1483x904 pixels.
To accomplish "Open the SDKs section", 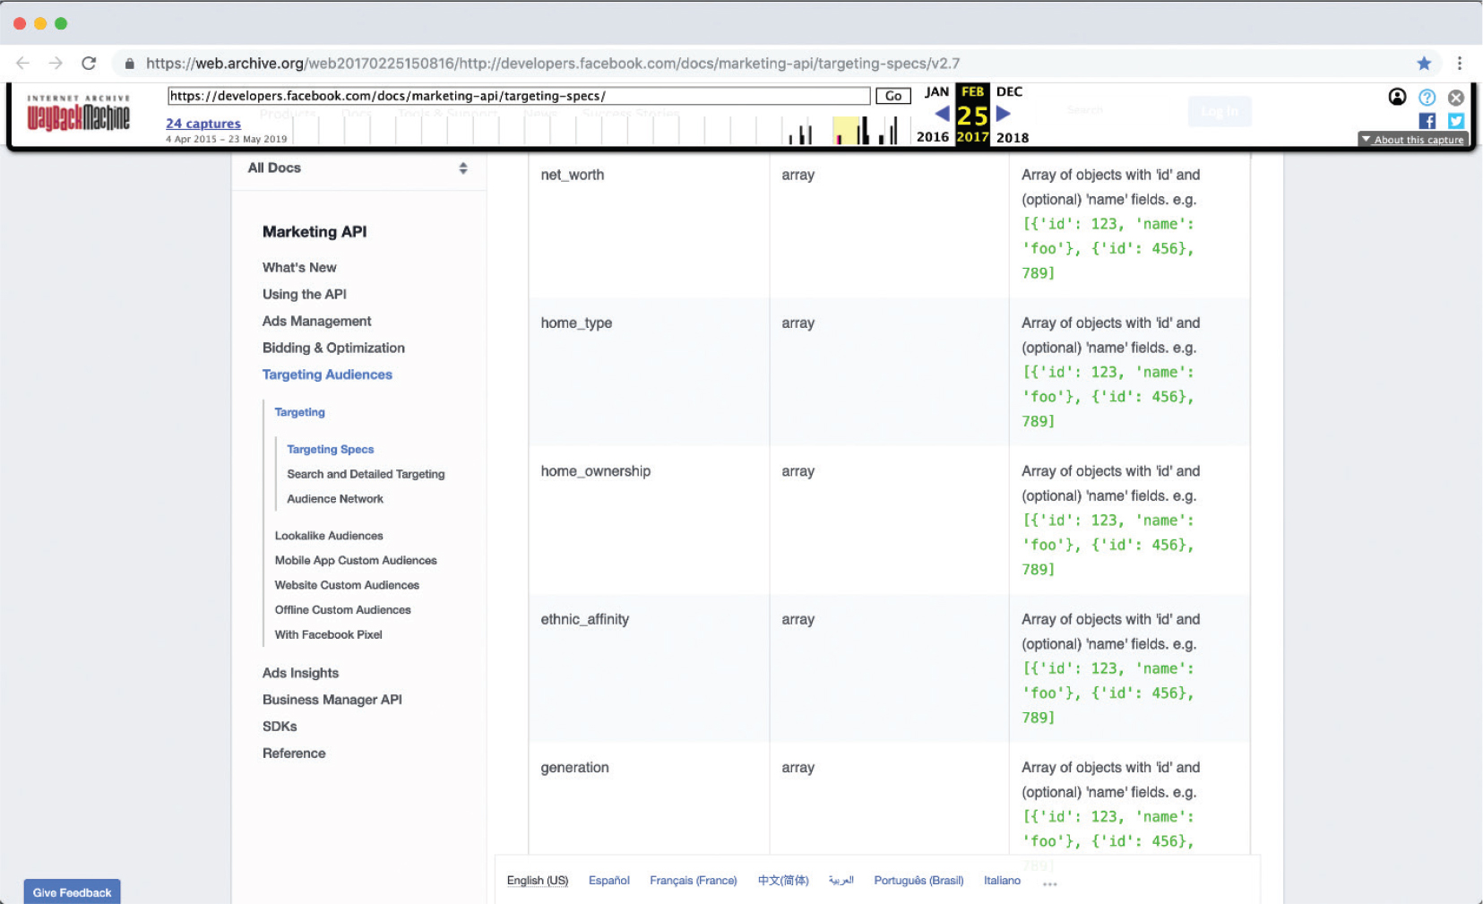I will pyautogui.click(x=280, y=727).
